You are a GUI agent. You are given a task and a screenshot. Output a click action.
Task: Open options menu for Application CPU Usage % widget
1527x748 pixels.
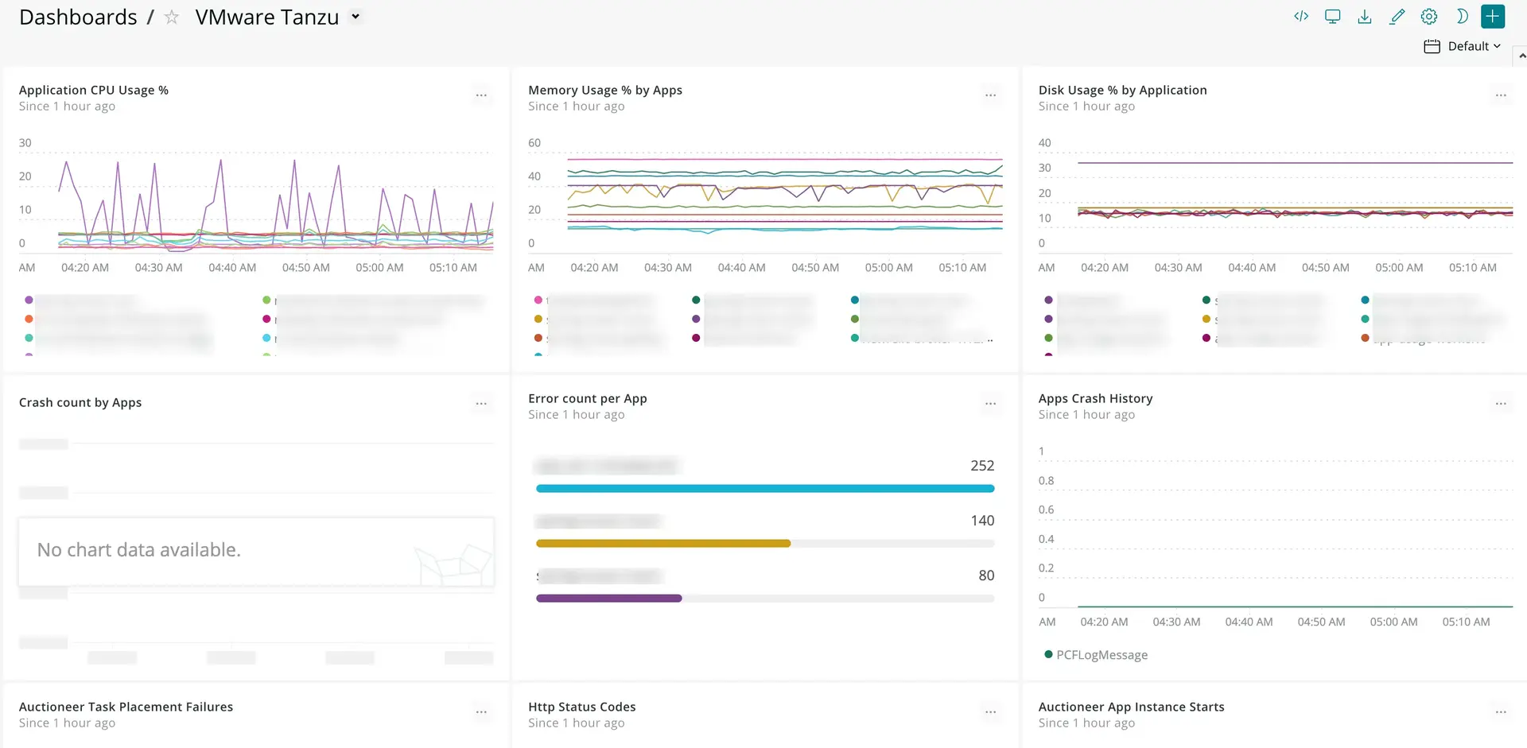tap(481, 95)
